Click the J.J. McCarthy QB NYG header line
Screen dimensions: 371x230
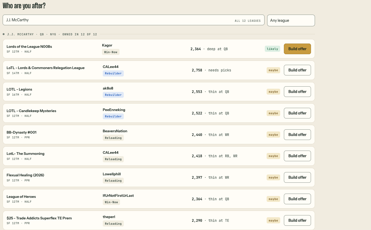coord(52,34)
